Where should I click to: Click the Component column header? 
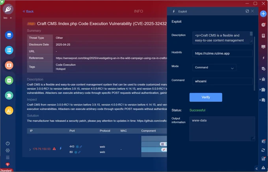pyautogui.click(x=148, y=131)
